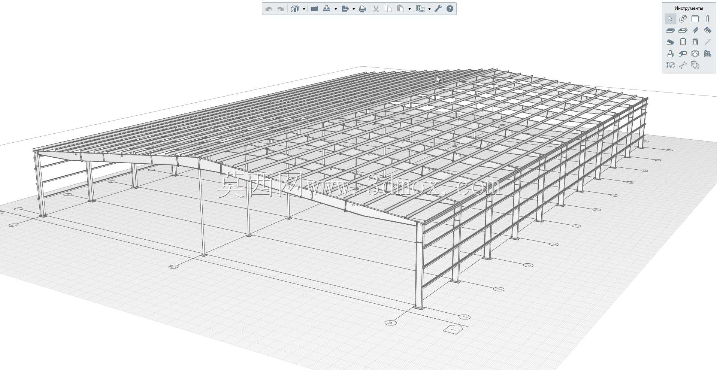Click the Export document icon
The image size is (717, 370).
[x=345, y=9]
